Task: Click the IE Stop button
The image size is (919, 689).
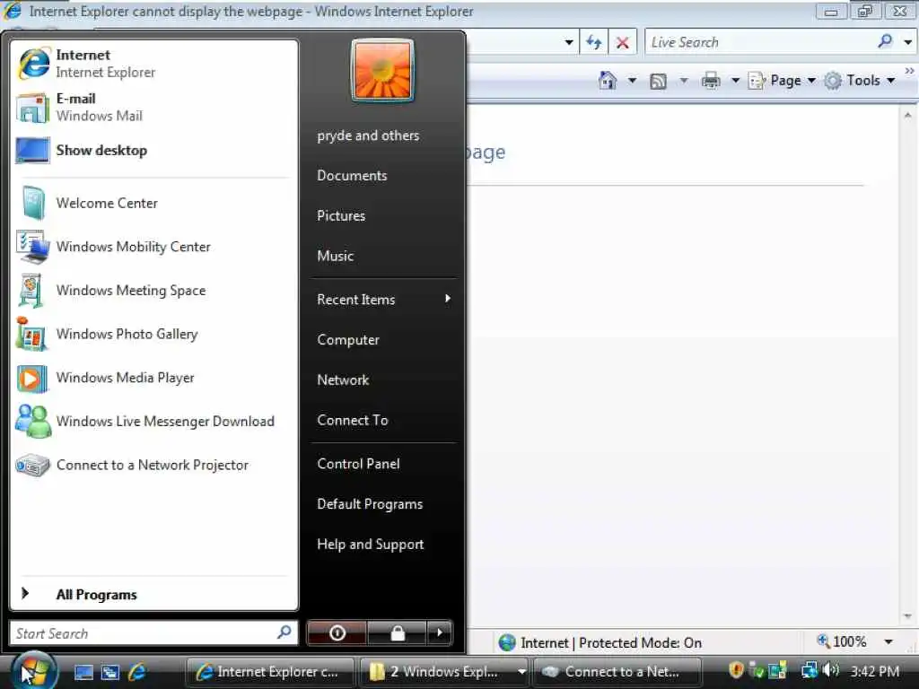Action: click(623, 42)
